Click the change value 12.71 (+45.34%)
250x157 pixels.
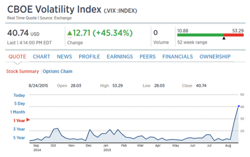(103, 33)
